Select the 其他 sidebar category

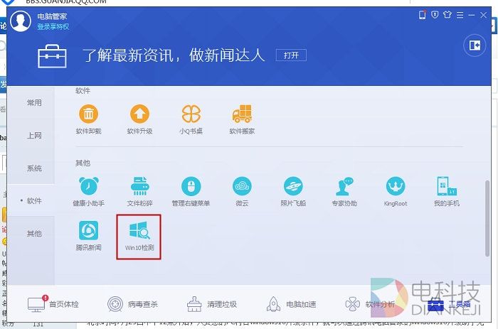pyautogui.click(x=31, y=234)
